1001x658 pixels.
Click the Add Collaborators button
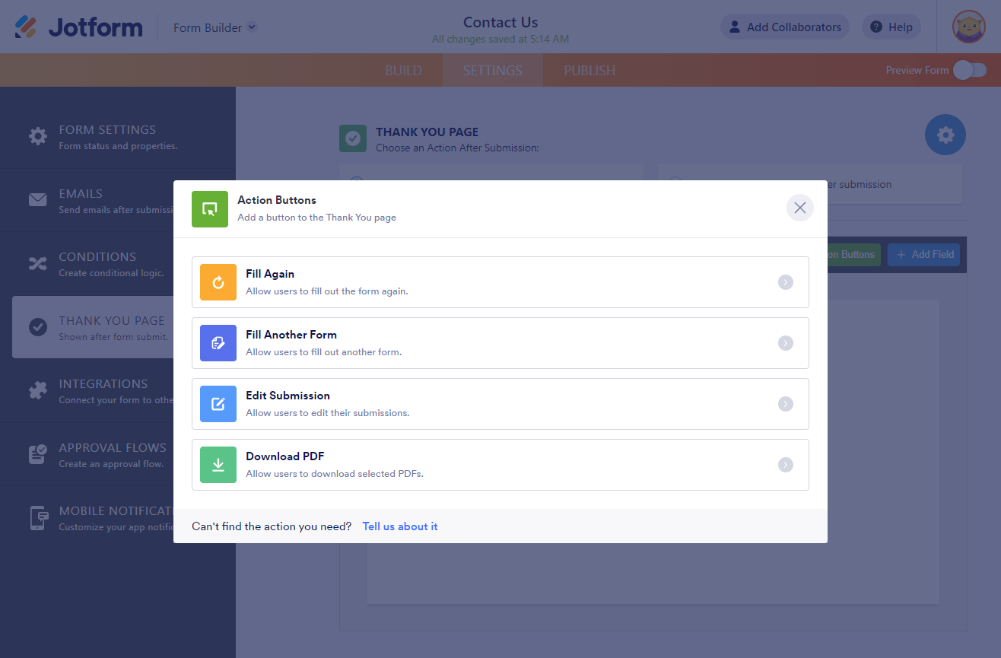pos(785,27)
